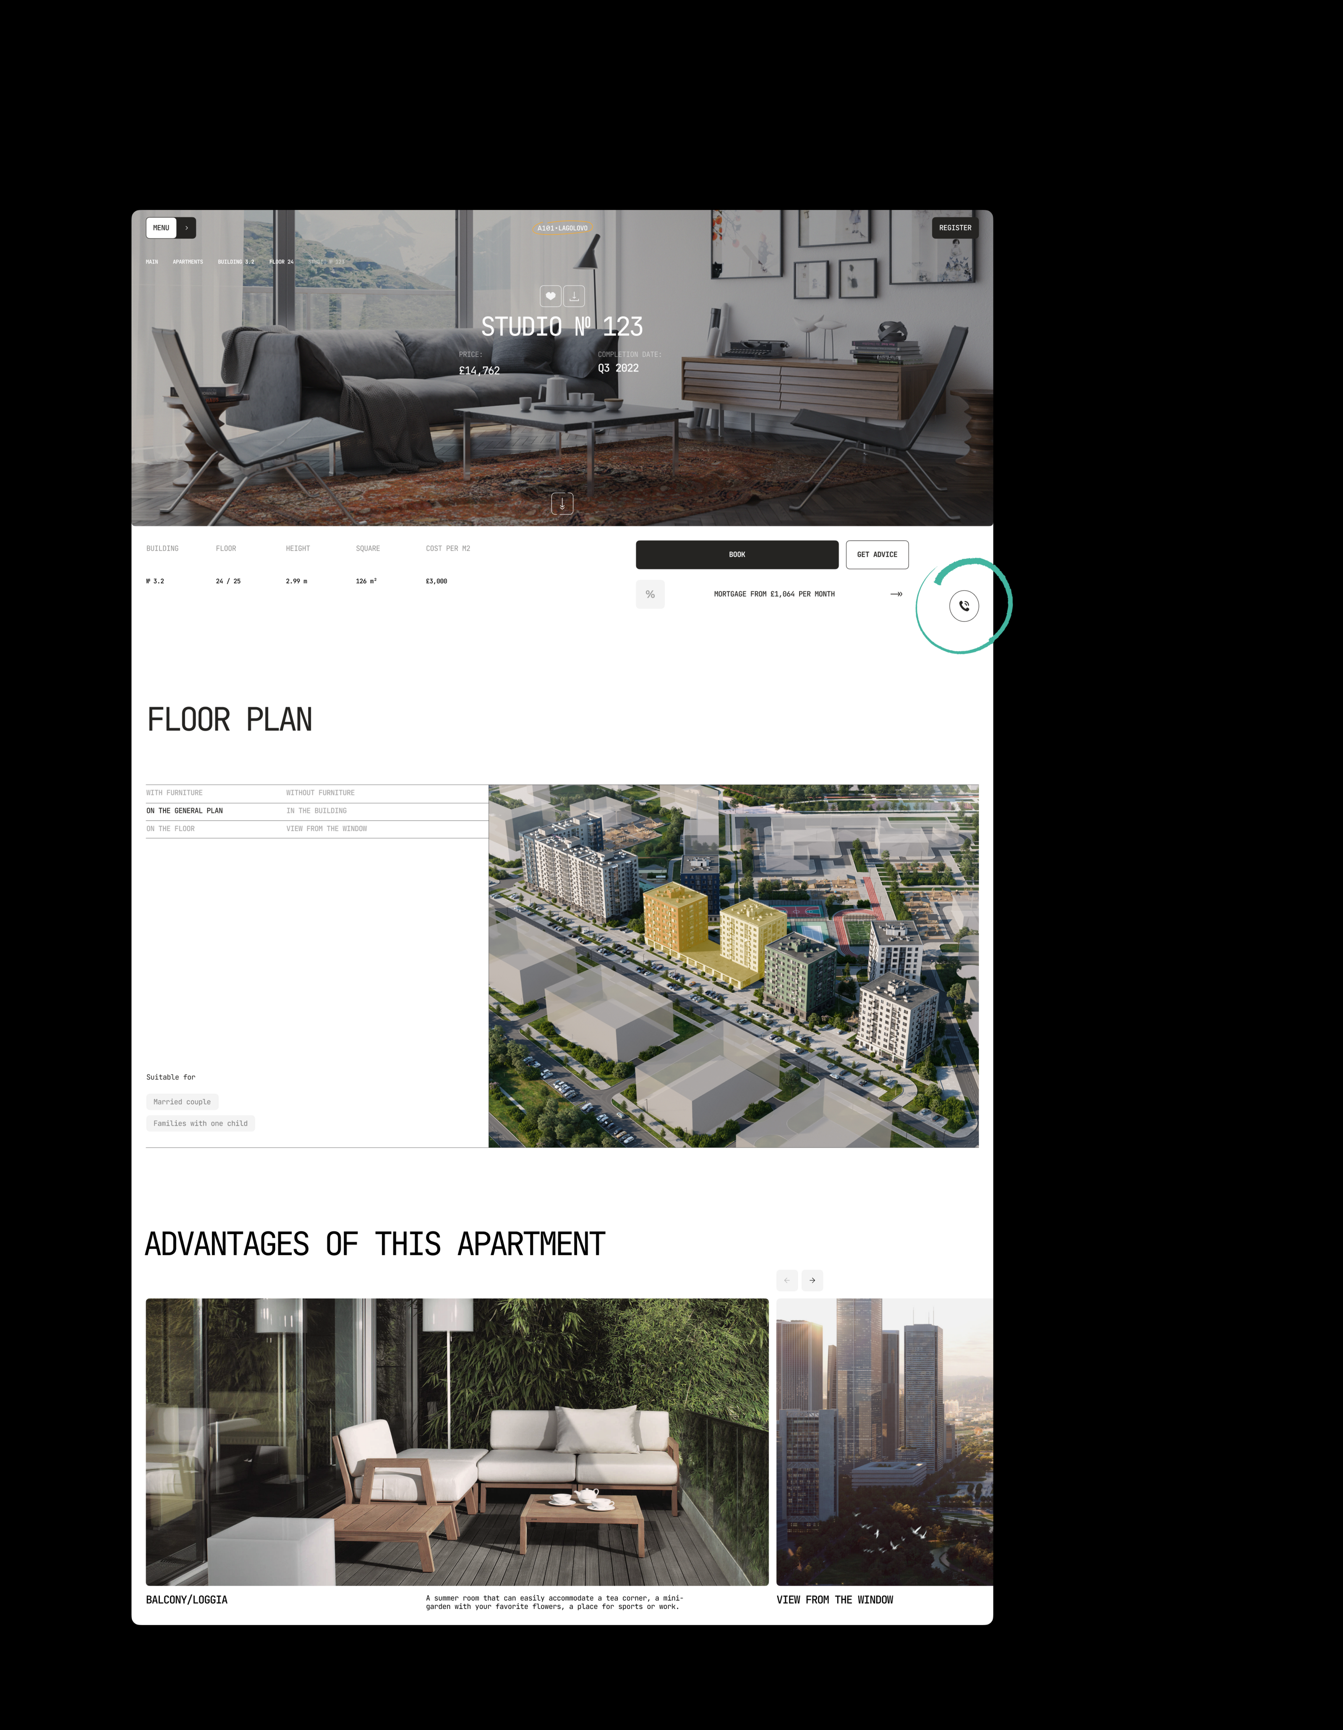The width and height of the screenshot is (1343, 1730).
Task: Click the Get Advice button
Action: coord(877,555)
